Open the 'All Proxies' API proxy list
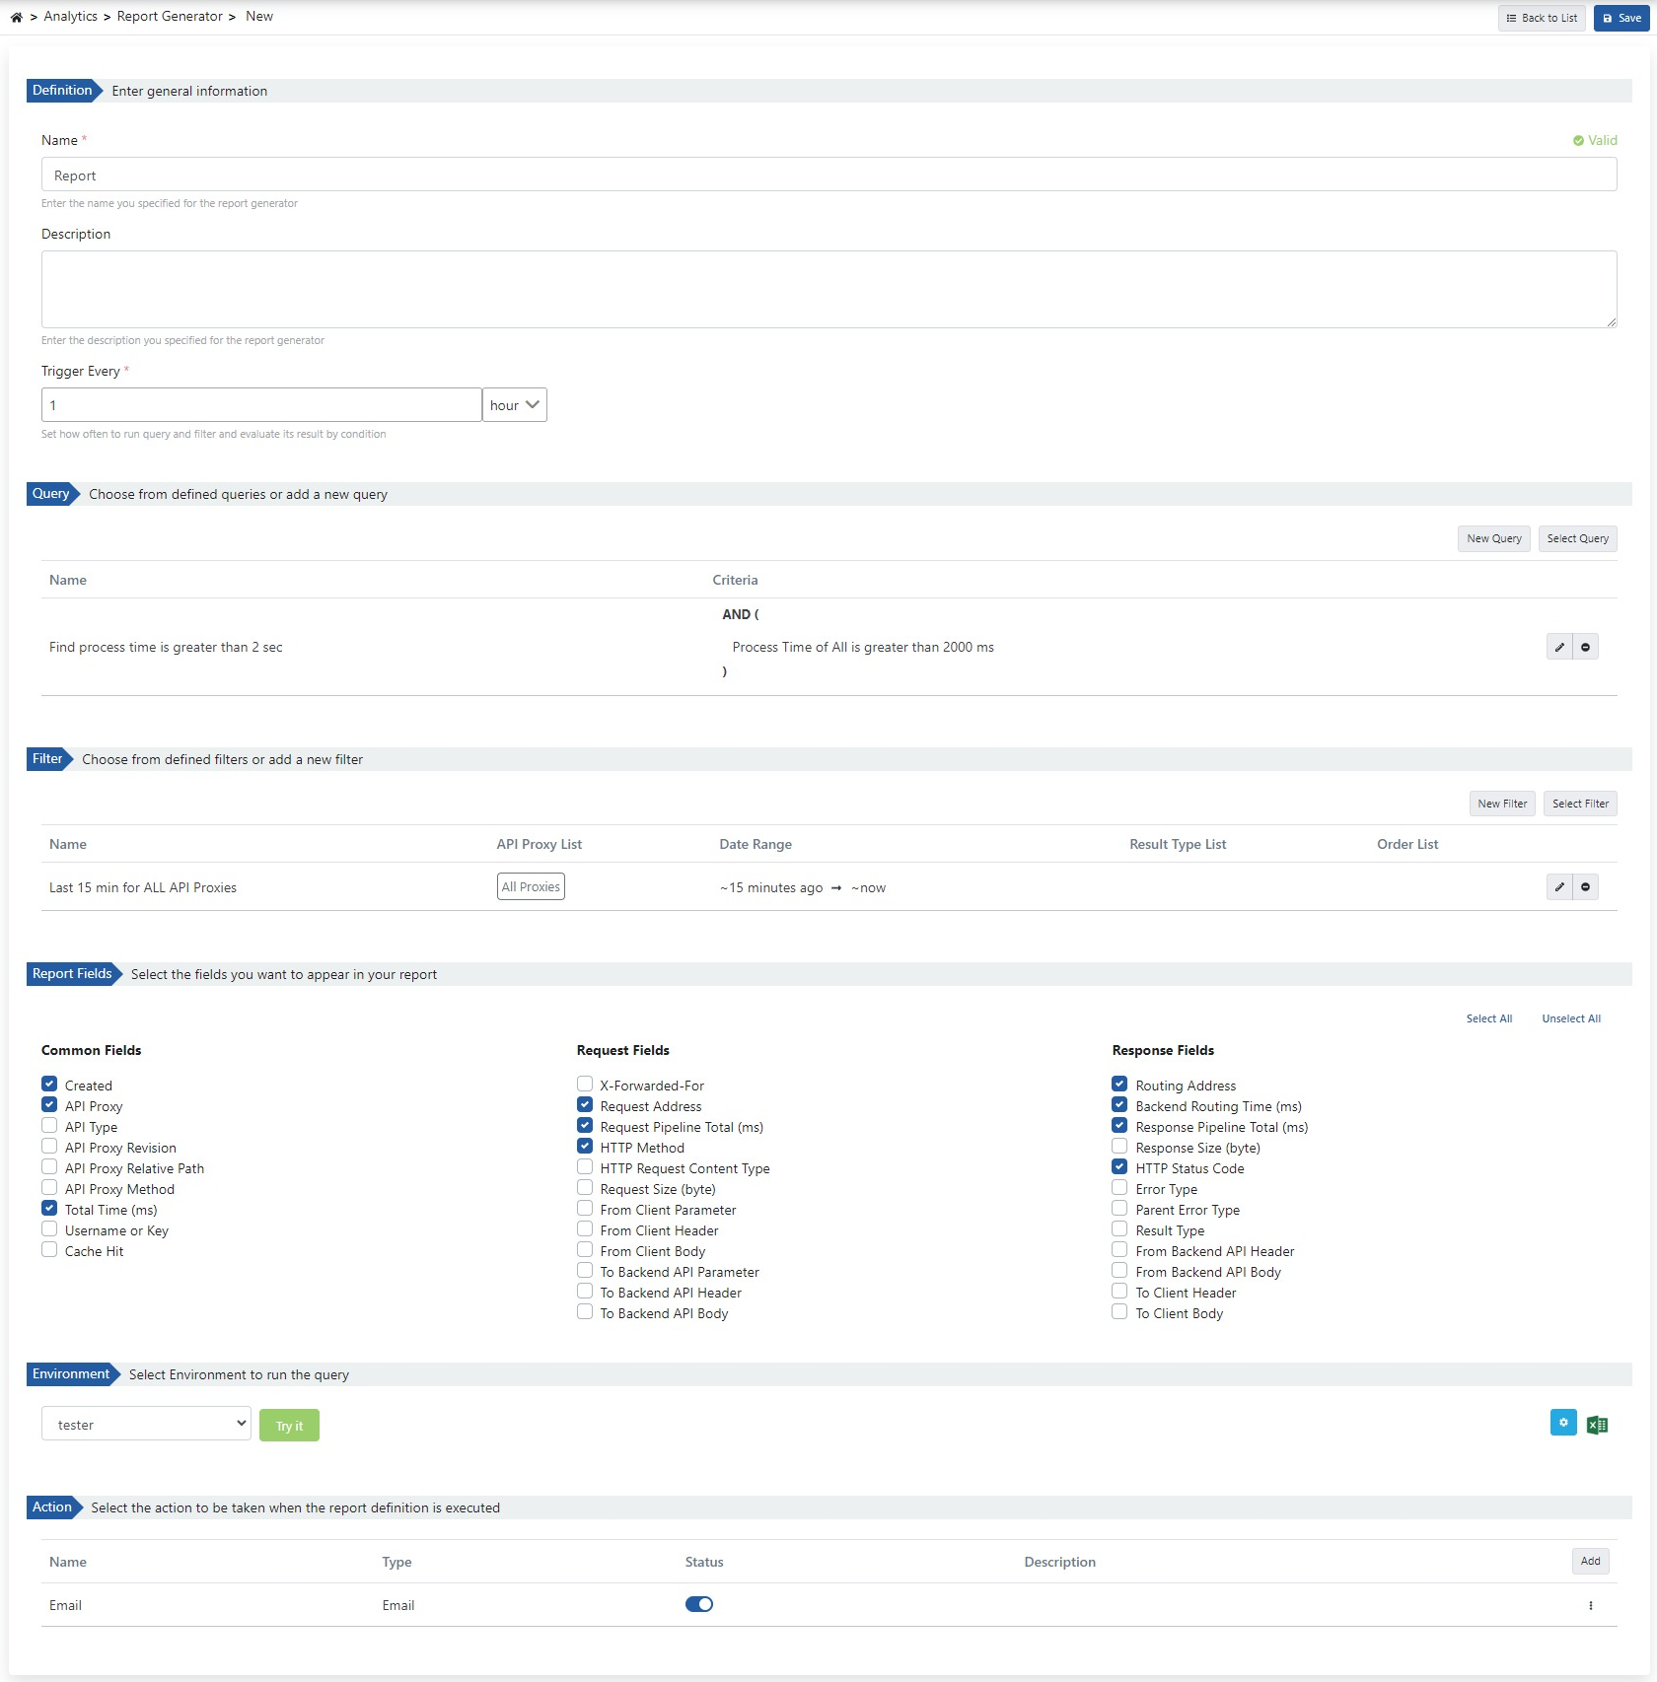This screenshot has height=1682, width=1657. [531, 886]
